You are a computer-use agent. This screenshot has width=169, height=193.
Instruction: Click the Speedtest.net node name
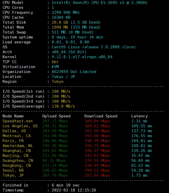tap(18, 121)
